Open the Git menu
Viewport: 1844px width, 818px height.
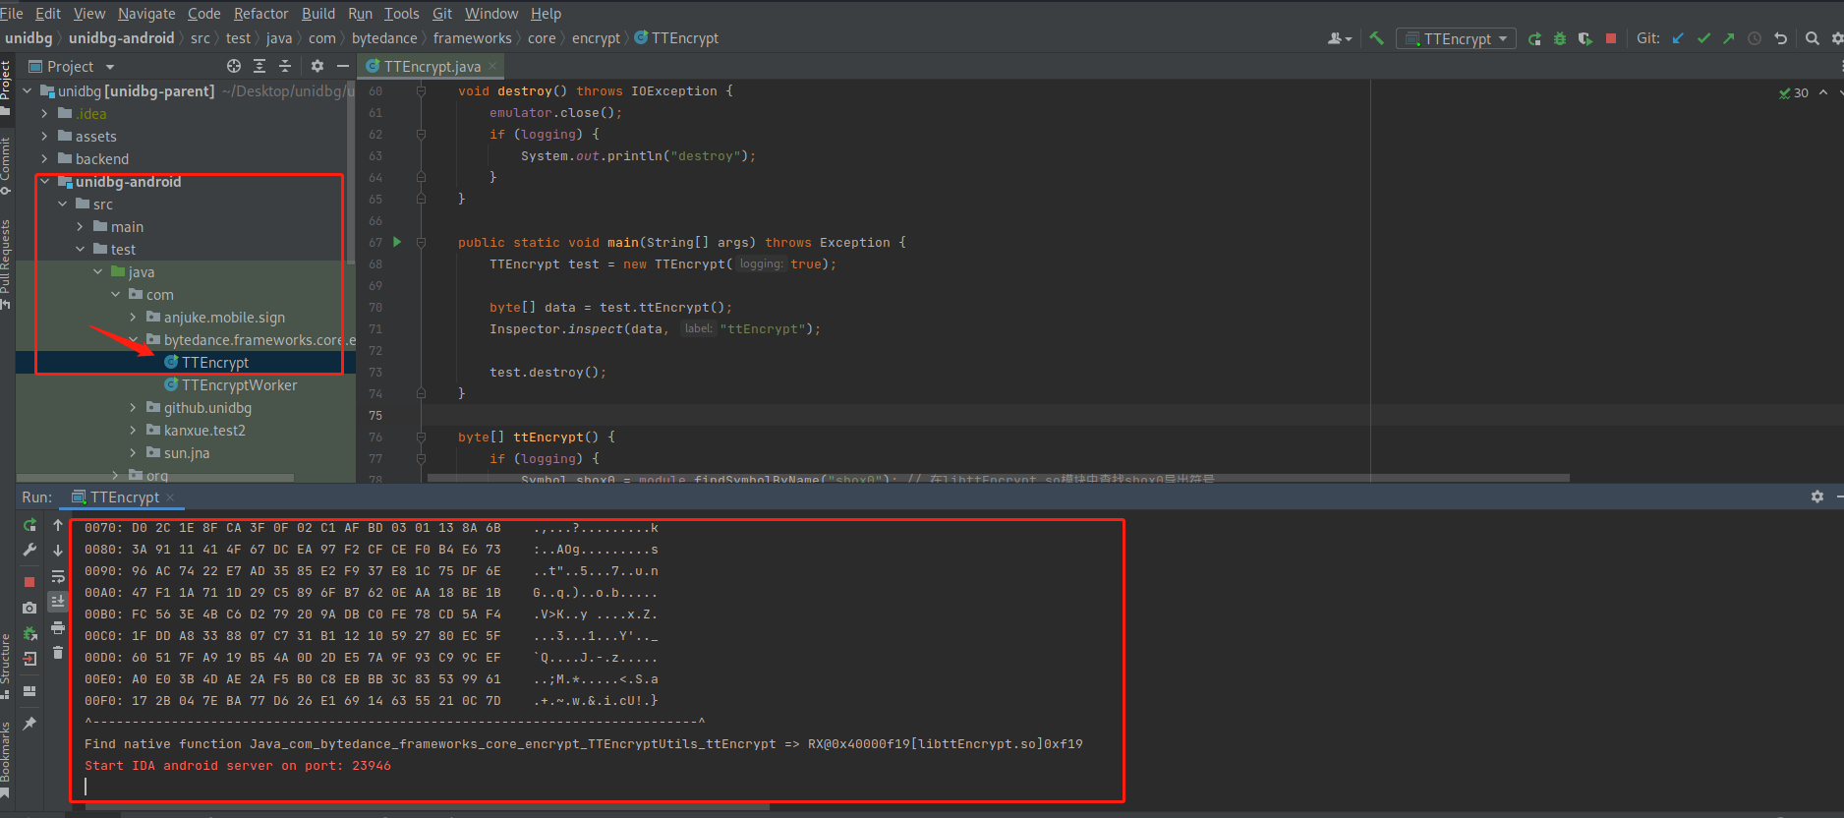coord(442,14)
